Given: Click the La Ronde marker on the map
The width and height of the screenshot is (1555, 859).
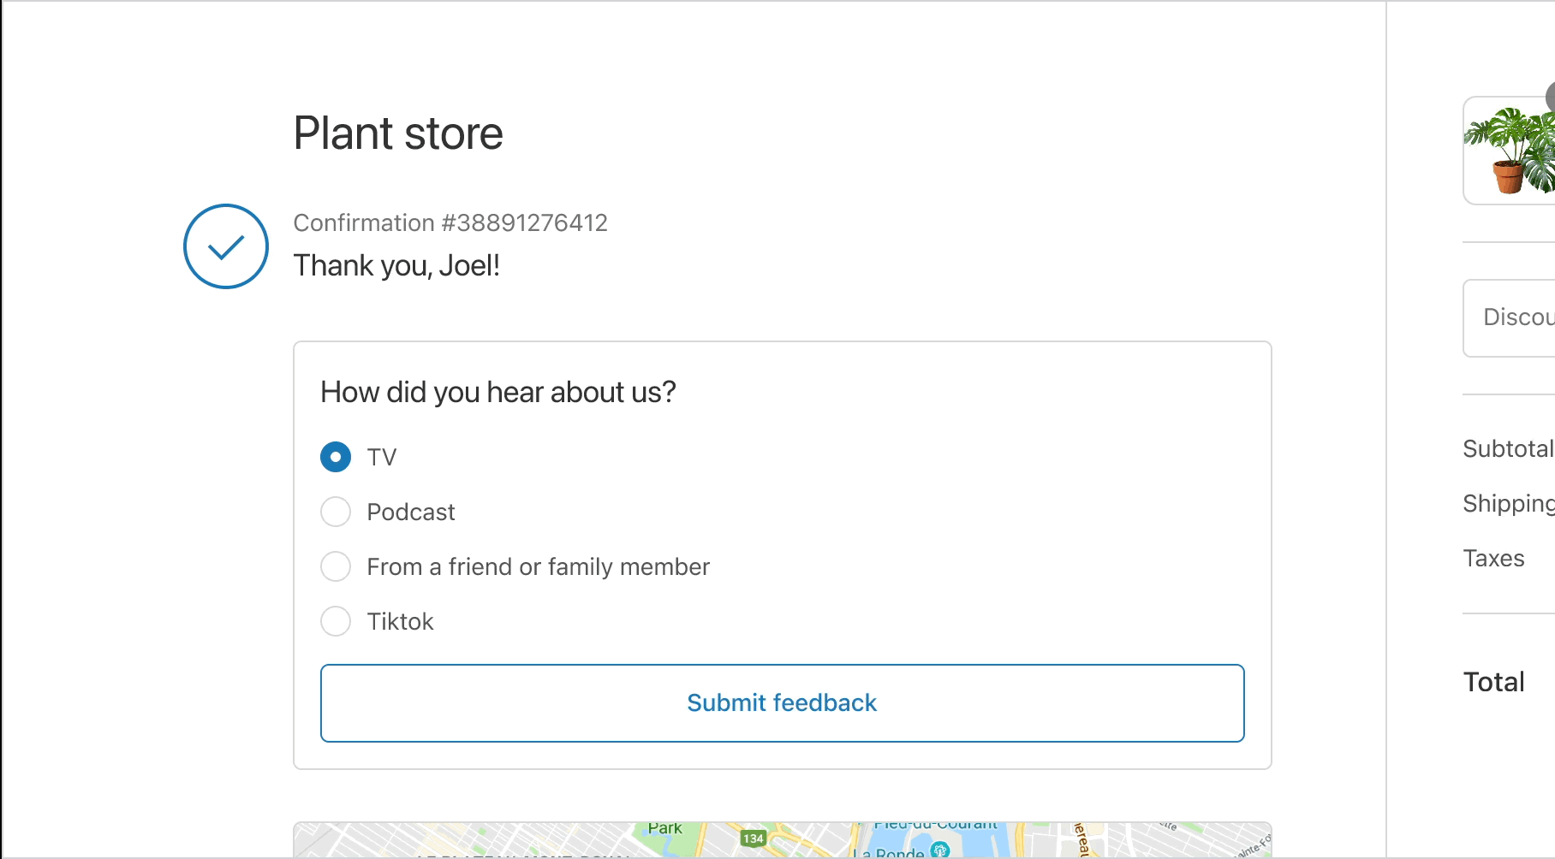Looking at the screenshot, I should [x=939, y=850].
